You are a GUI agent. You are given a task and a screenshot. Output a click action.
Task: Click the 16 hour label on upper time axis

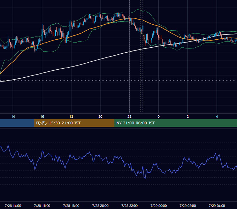42,117
